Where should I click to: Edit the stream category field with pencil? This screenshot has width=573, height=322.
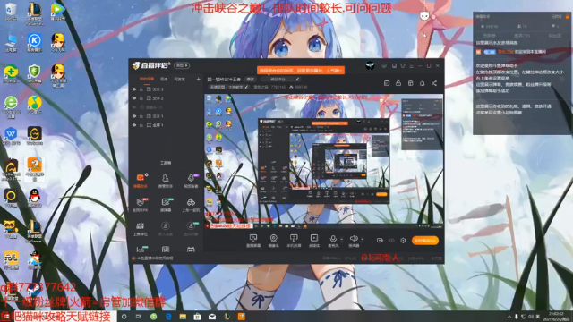coord(280,80)
